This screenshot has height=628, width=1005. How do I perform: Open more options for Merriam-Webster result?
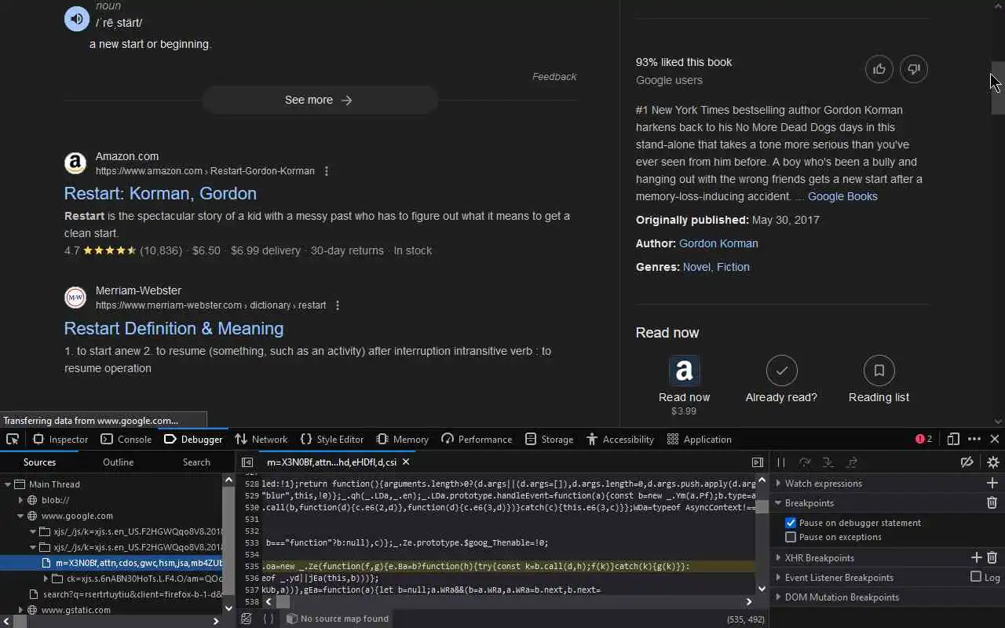click(338, 305)
